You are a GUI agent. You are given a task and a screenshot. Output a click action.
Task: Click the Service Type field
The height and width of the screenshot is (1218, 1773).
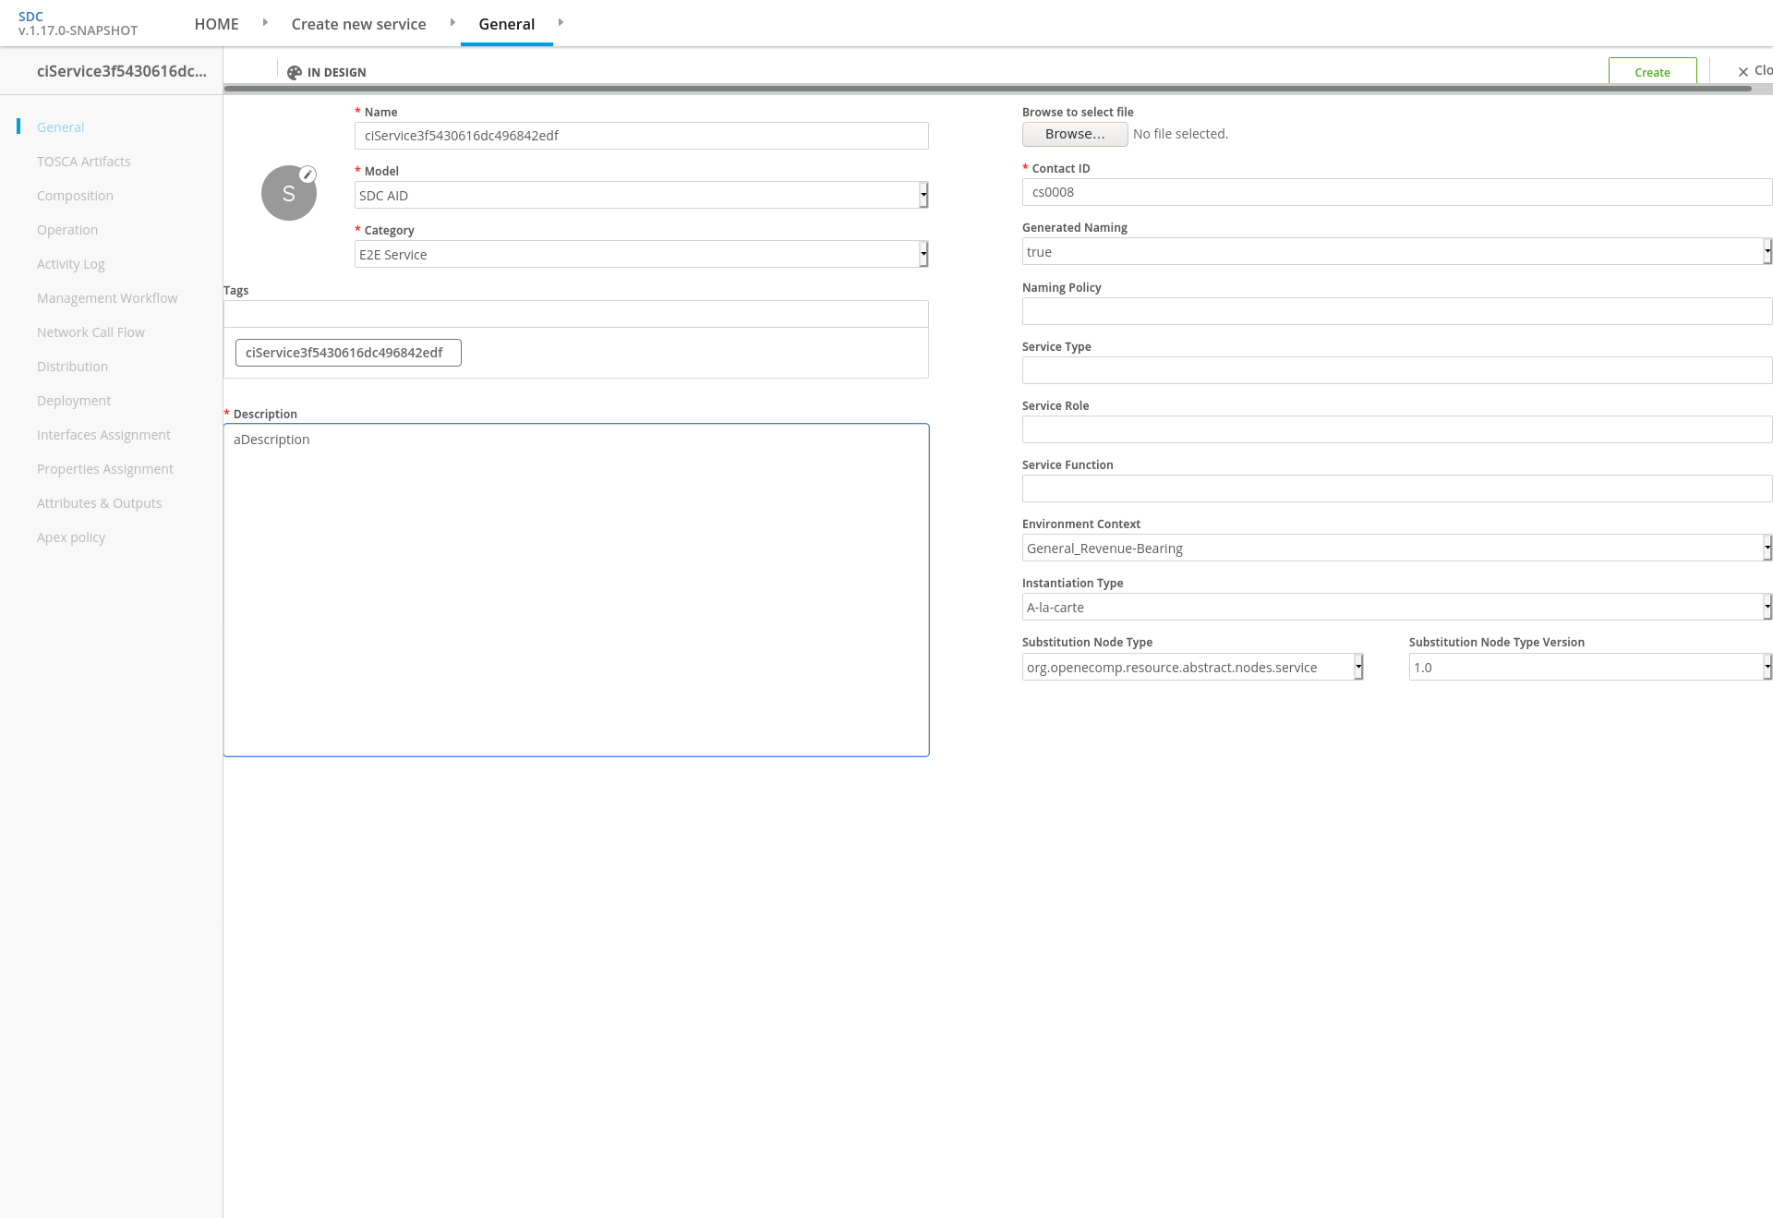[x=1396, y=370]
